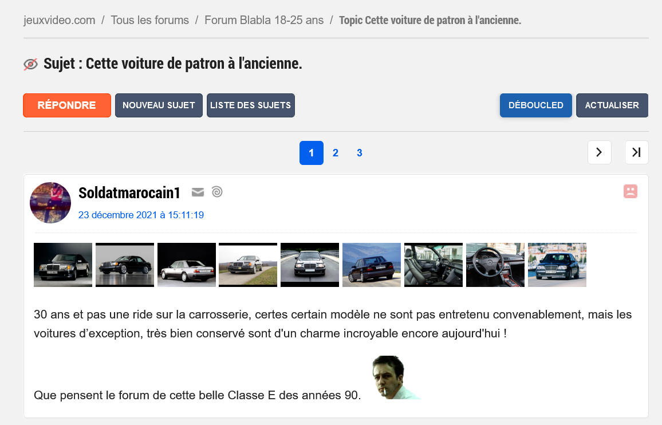The image size is (662, 425).
Task: Click the subject heading 'Cette voiture de patron'
Action: pos(173,64)
